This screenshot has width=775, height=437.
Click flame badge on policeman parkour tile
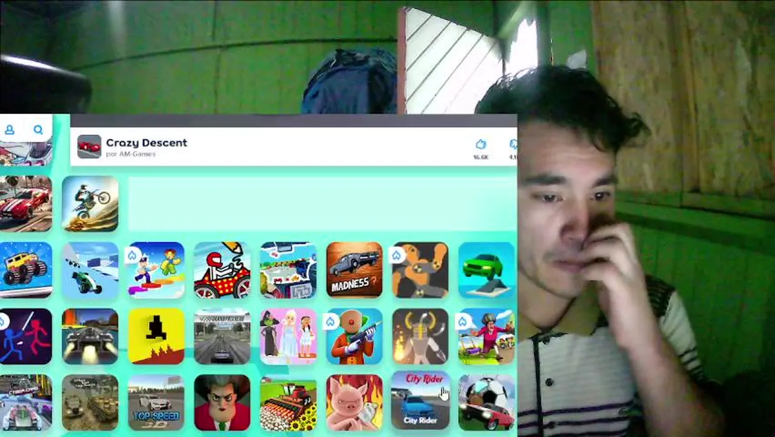pos(133,256)
